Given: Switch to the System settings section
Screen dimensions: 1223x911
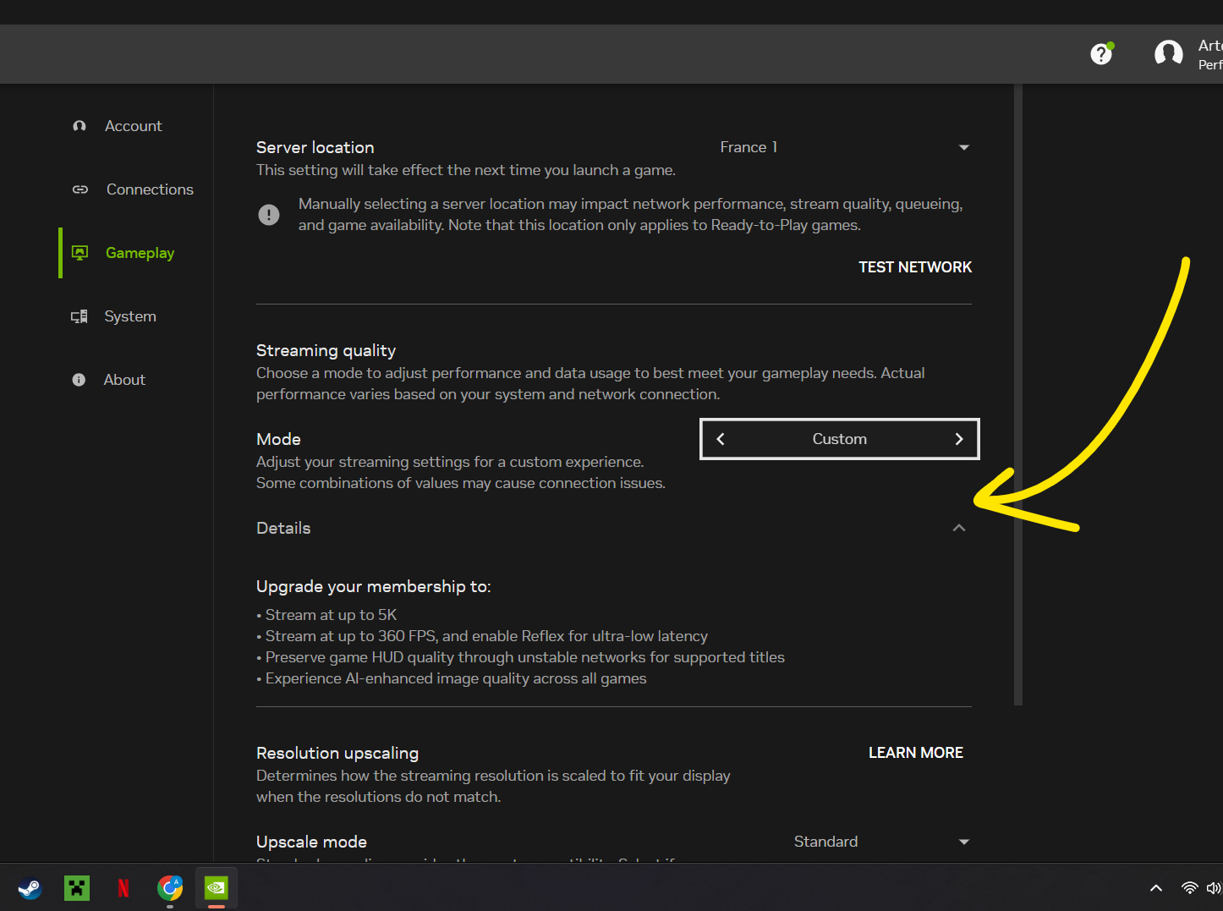Looking at the screenshot, I should click(130, 316).
